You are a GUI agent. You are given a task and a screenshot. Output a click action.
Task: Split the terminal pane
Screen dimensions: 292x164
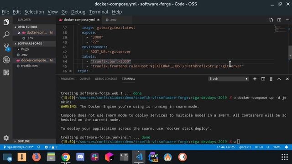pos(263,79)
